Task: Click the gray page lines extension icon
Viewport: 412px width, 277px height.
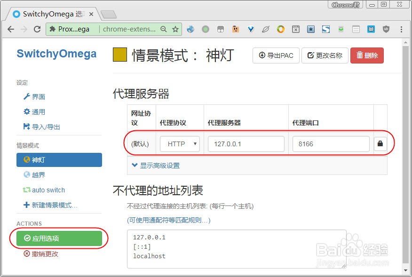Action: tap(356, 29)
